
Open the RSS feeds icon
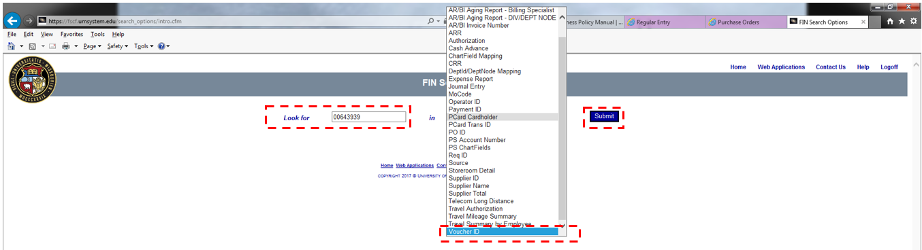point(32,46)
